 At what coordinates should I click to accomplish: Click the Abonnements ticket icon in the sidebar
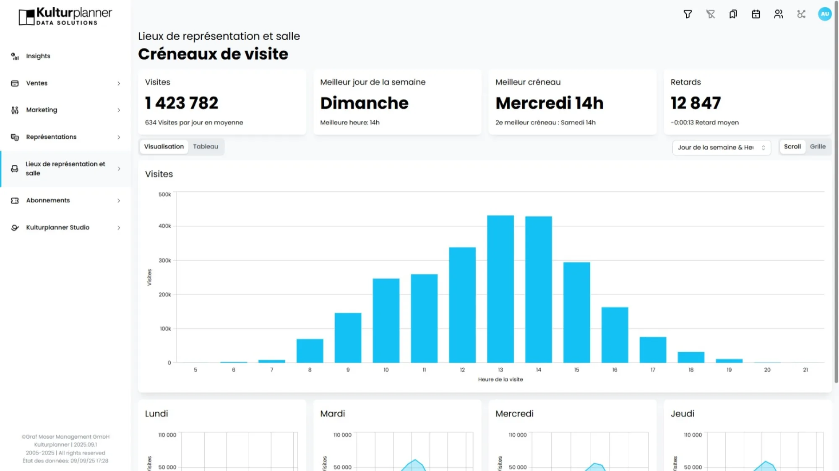click(15, 200)
